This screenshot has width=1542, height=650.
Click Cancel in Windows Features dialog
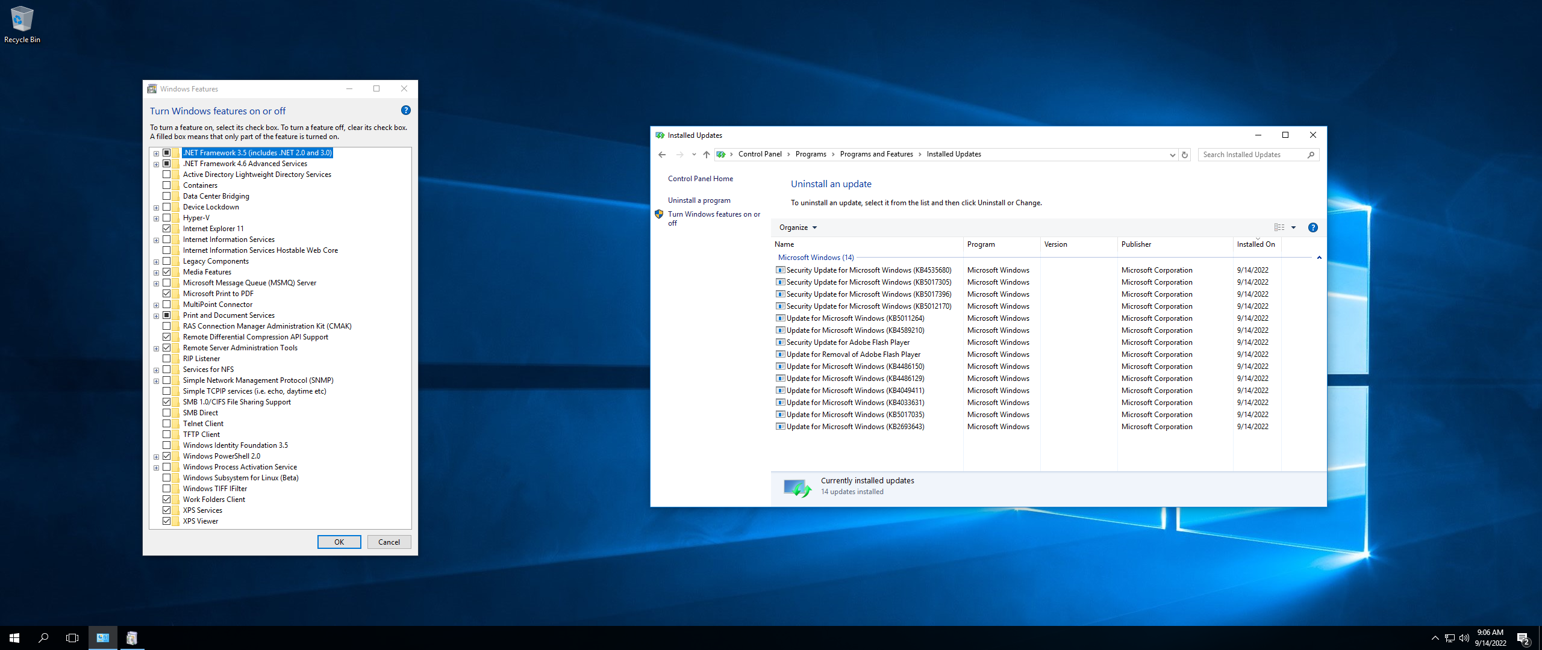(389, 542)
